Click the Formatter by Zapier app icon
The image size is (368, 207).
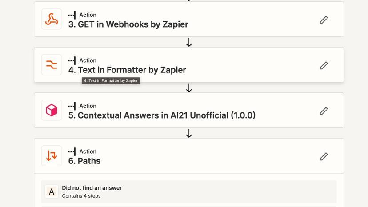[52, 65]
